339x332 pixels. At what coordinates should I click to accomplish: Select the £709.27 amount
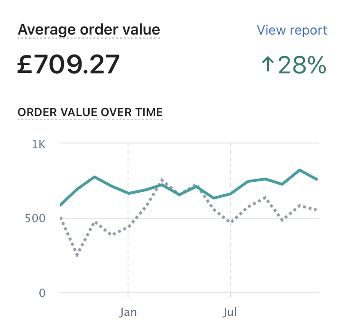point(68,64)
